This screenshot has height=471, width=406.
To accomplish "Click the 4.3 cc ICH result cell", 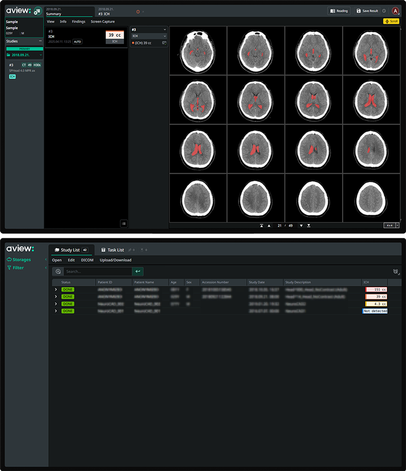I will click(x=376, y=304).
